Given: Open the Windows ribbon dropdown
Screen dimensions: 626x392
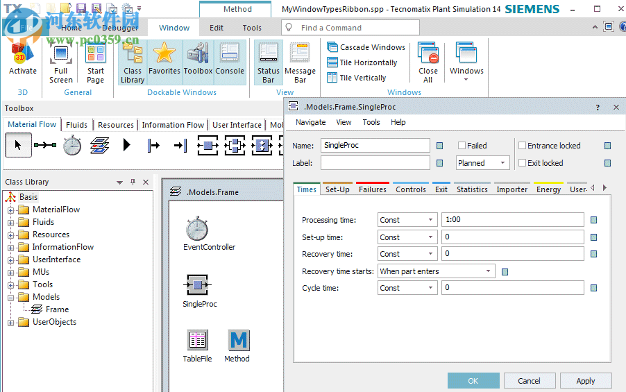Looking at the screenshot, I should 466,62.
